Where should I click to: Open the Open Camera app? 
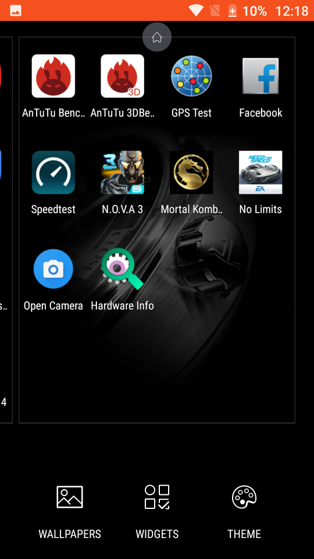[53, 269]
